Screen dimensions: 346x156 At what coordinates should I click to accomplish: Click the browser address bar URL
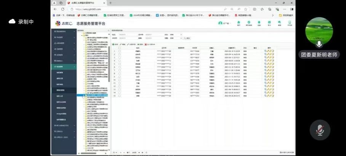[114, 9]
